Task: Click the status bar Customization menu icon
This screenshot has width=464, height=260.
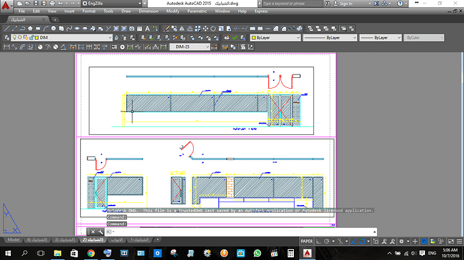Action: [x=459, y=241]
